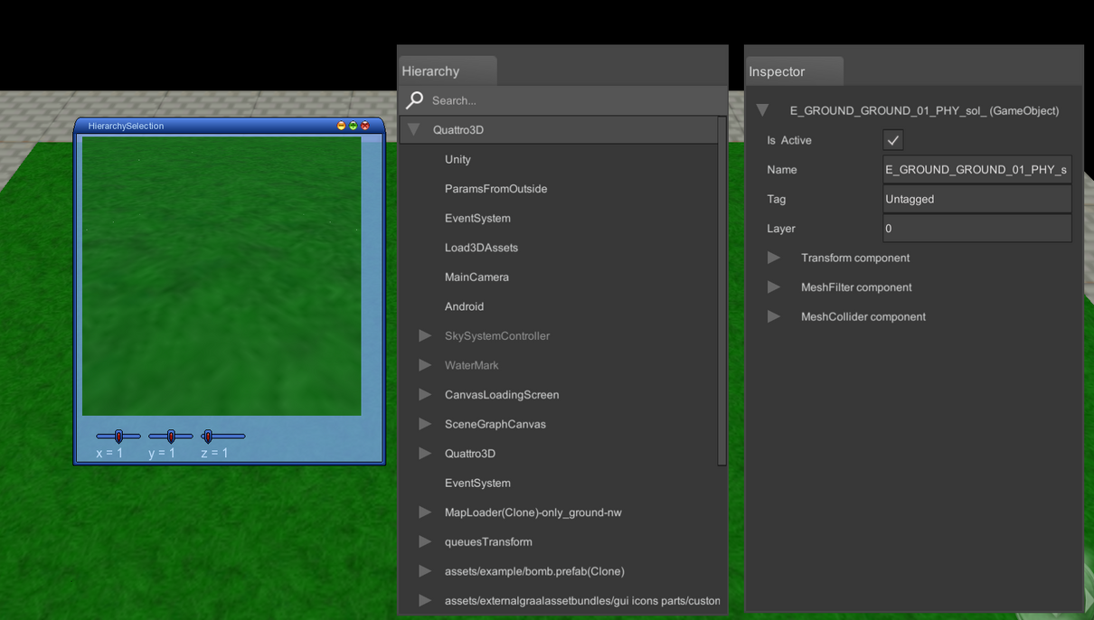The height and width of the screenshot is (620, 1094).
Task: Click the red close button of HierarchySelection
Action: [365, 126]
